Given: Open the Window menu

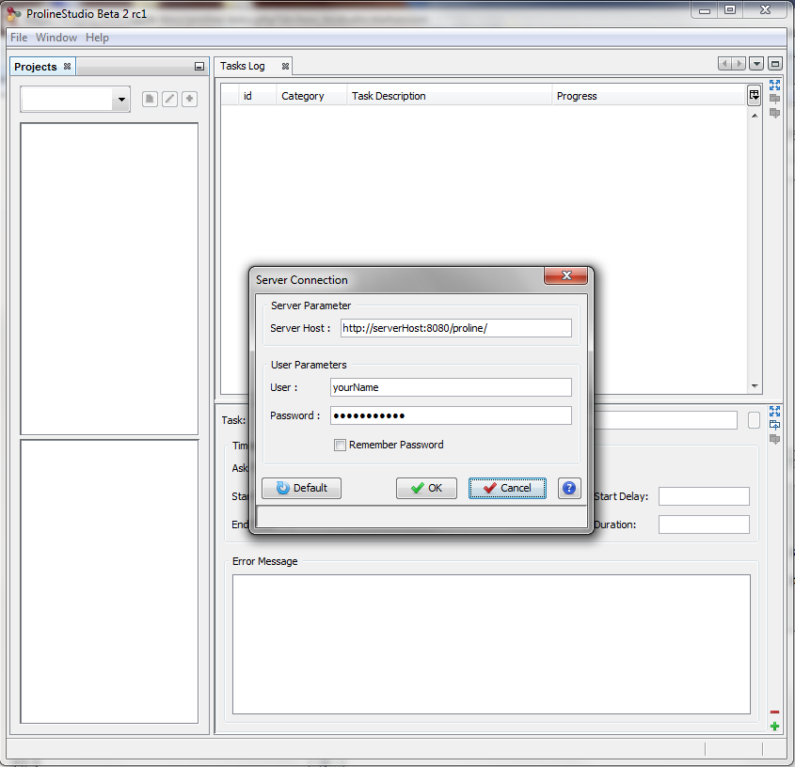Looking at the screenshot, I should 56,38.
